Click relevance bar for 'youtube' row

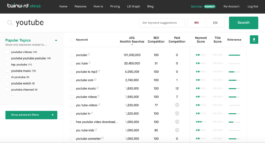[x=234, y=55]
